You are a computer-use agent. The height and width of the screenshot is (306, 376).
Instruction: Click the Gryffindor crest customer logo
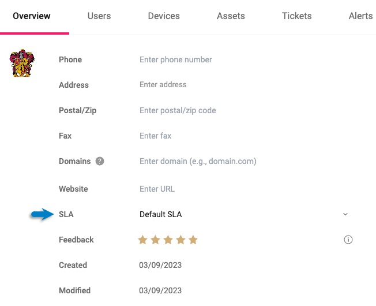[22, 63]
